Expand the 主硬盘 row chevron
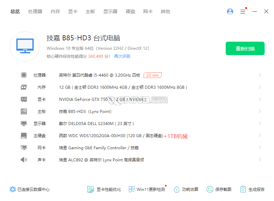Screen dimensions: 274x201 click(x=260, y=135)
